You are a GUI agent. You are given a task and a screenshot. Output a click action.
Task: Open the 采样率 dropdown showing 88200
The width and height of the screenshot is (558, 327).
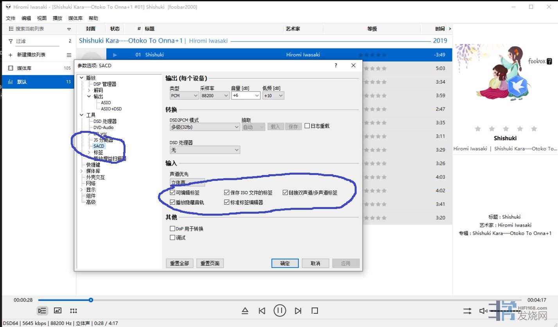tap(215, 95)
